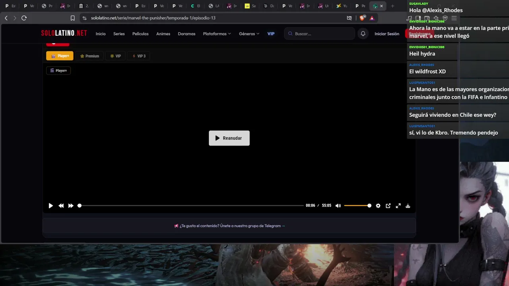Click the browser forward arrow

click(x=15, y=18)
